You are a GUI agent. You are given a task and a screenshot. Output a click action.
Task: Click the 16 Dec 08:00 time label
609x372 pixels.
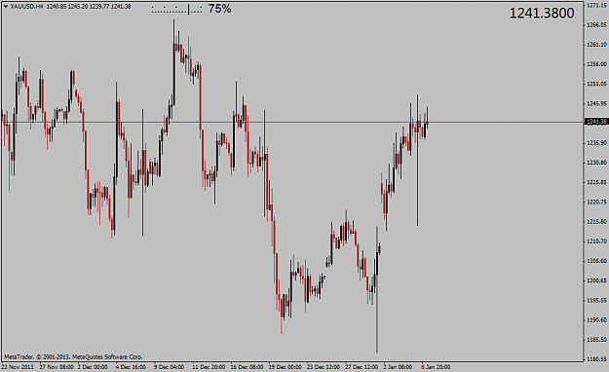click(x=247, y=367)
